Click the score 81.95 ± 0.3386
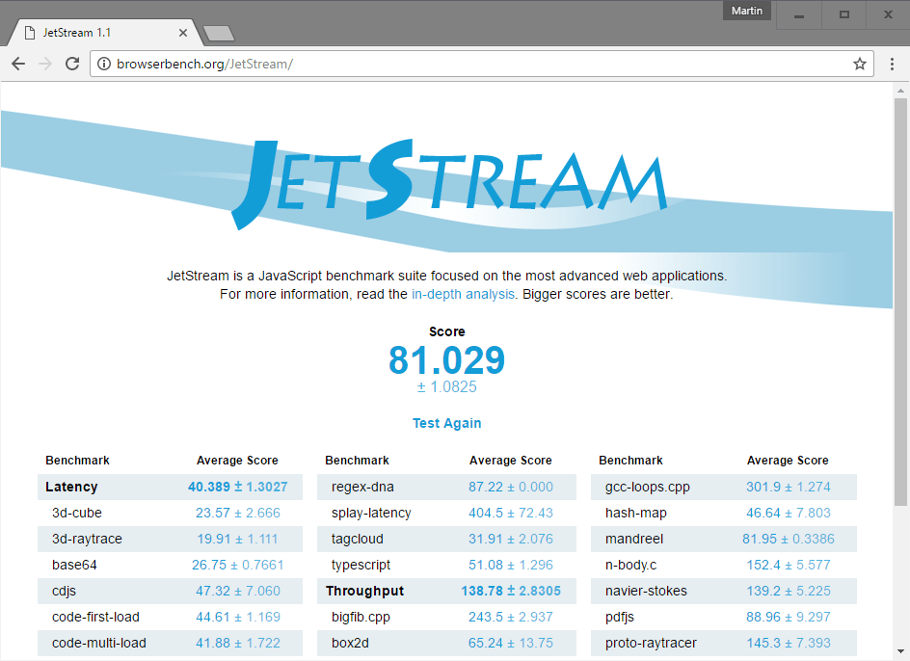This screenshot has height=661, width=910. pyautogui.click(x=789, y=540)
